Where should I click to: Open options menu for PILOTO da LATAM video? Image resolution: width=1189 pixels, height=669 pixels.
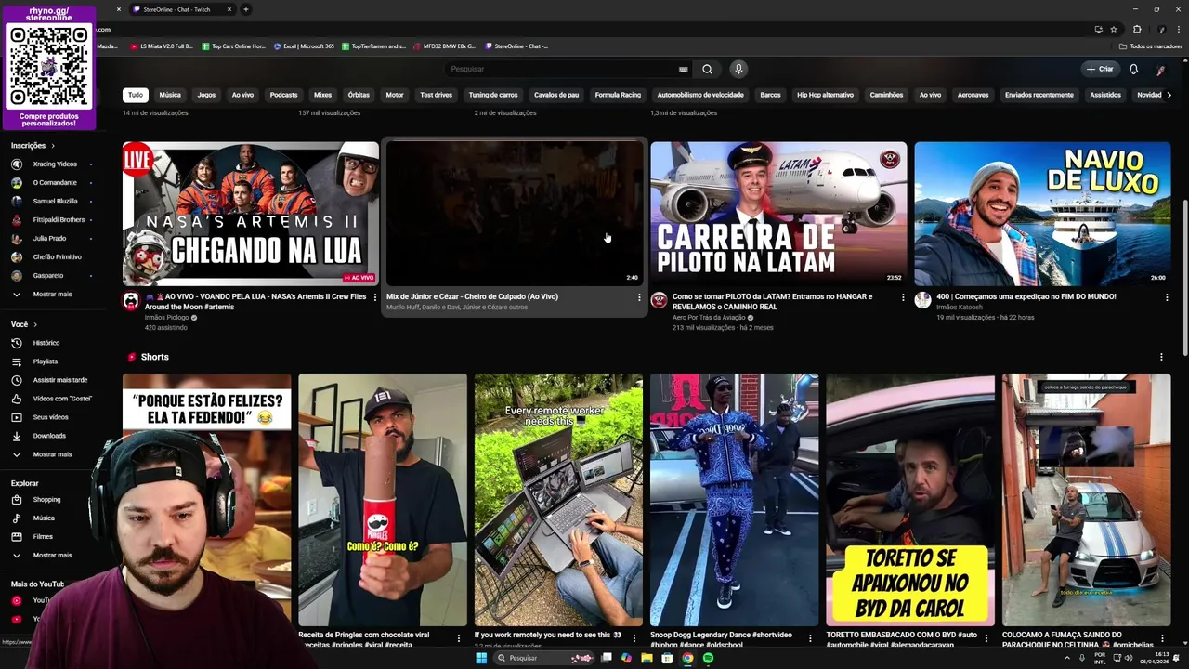coord(903,297)
